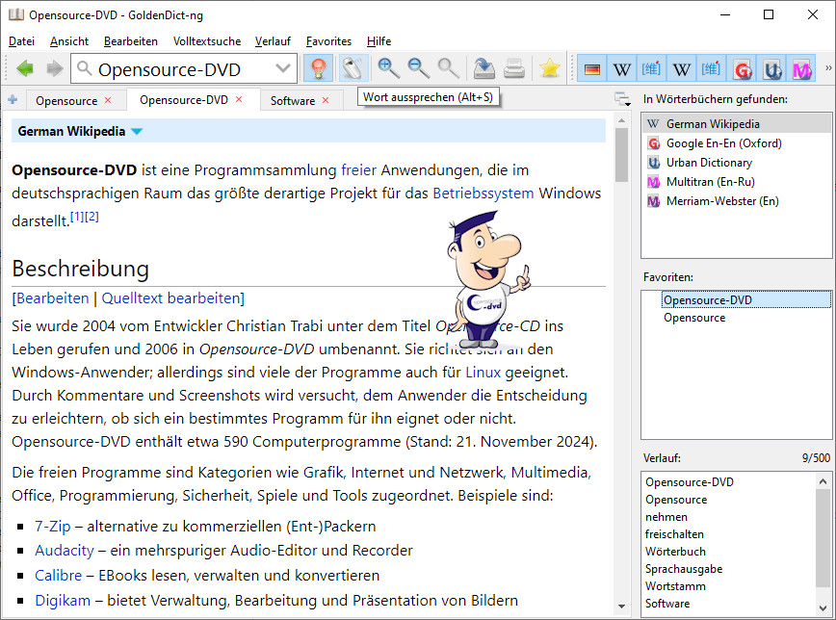Toggle the Urban Dictionary icon in the dictionary bar
Viewport: 836px width, 620px height.
pos(771,69)
